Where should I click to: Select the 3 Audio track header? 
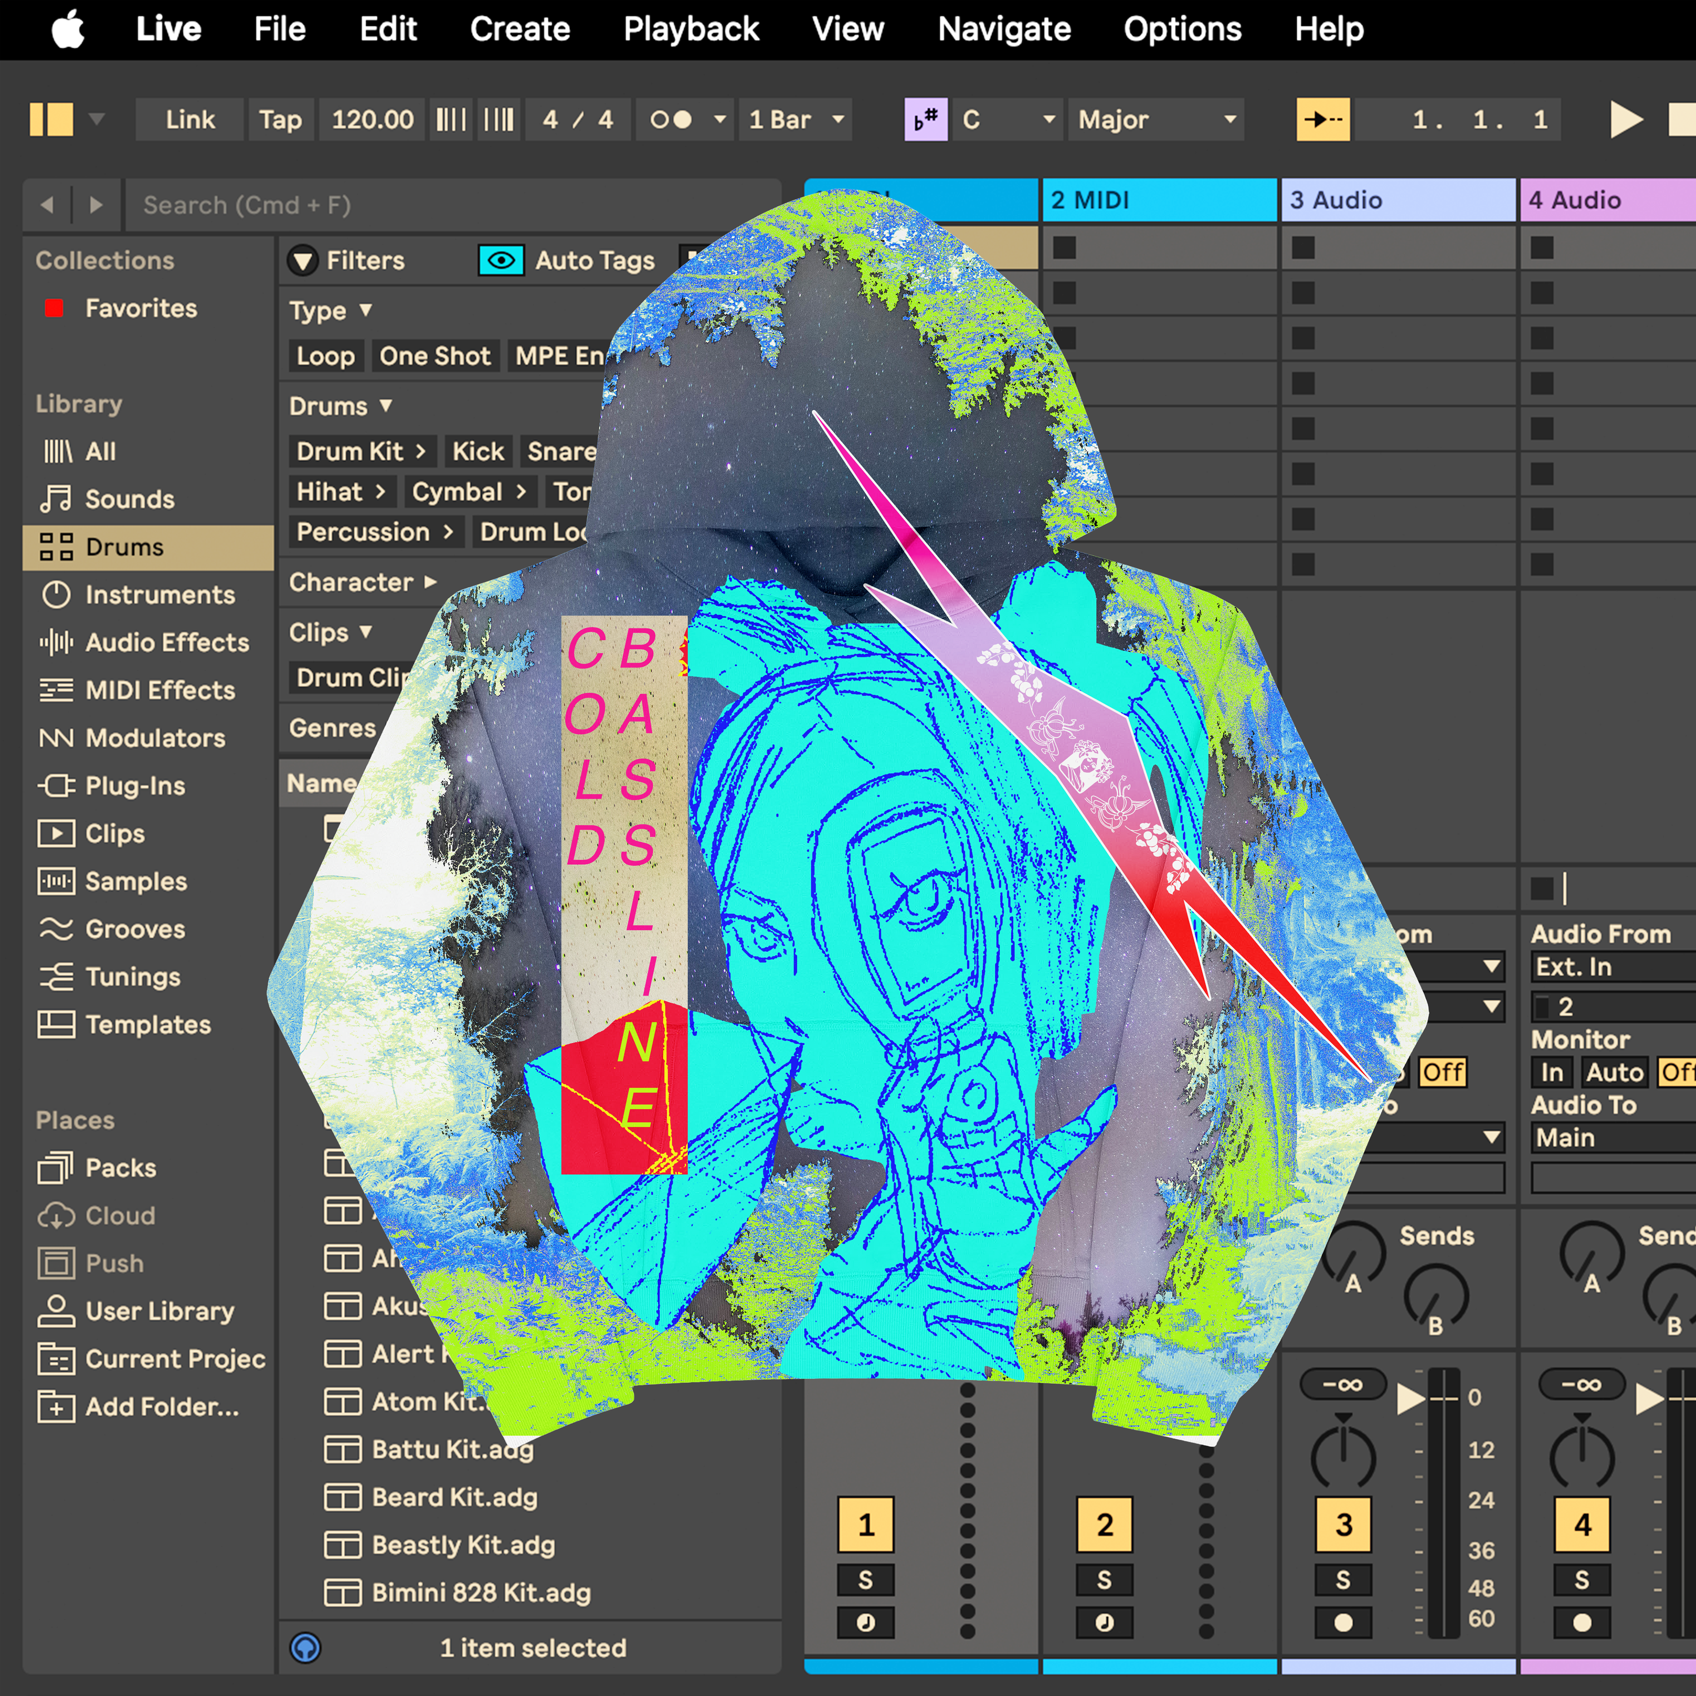(x=1398, y=200)
